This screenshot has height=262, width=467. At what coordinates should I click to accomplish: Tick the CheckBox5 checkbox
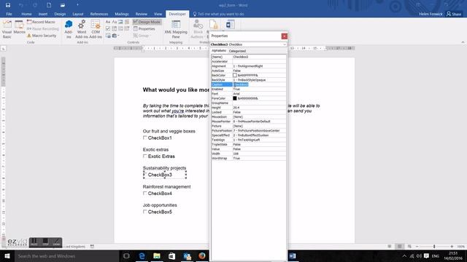pyautogui.click(x=145, y=212)
